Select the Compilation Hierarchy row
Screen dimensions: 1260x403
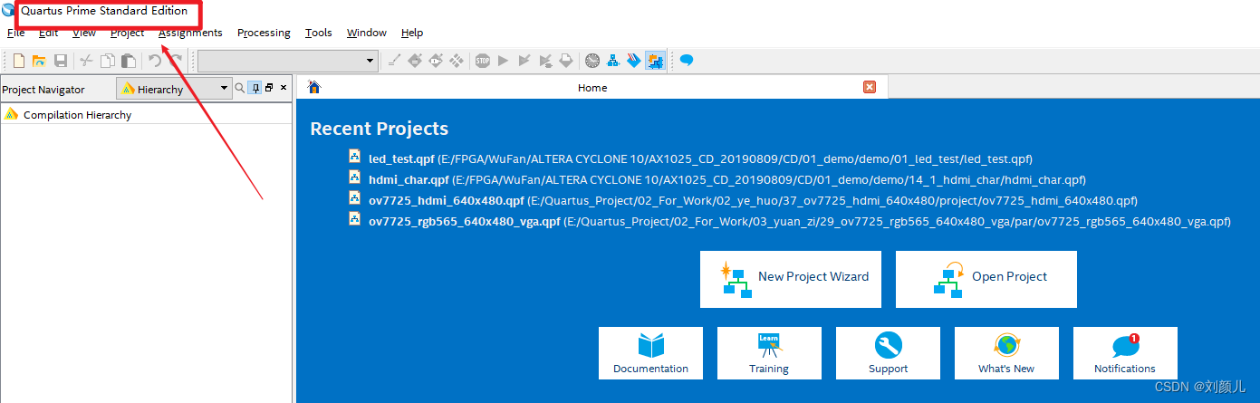tap(146, 115)
